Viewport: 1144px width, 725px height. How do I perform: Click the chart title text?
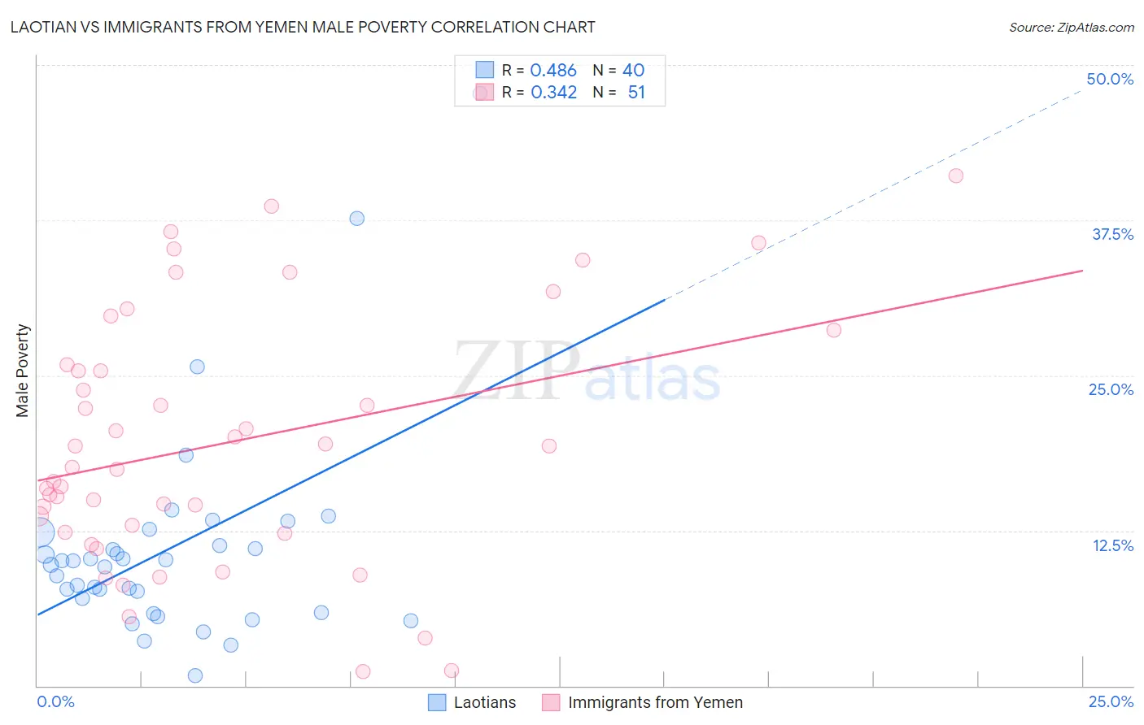(303, 27)
